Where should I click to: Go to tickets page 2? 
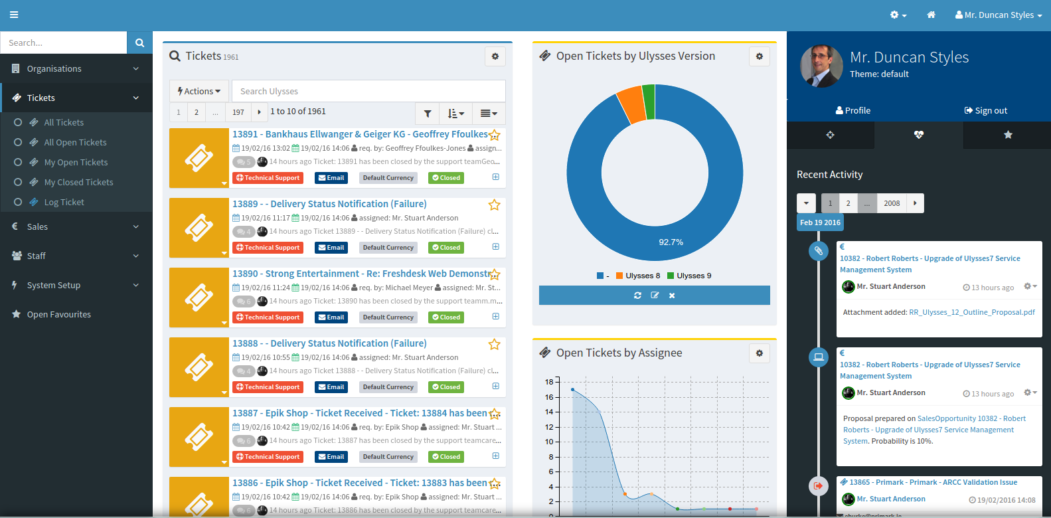197,112
